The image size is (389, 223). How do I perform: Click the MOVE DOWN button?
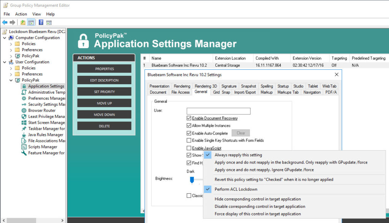pyautogui.click(x=104, y=115)
